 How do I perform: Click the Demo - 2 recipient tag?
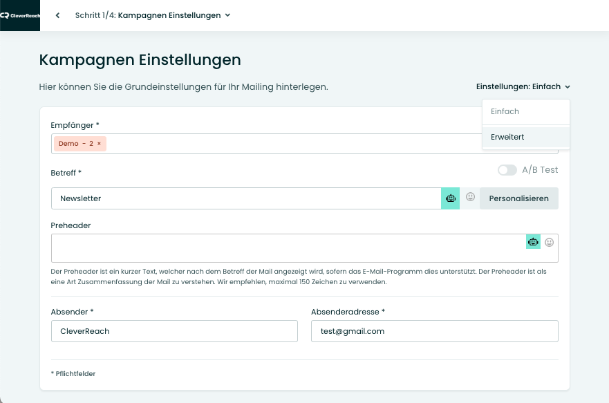[76, 144]
